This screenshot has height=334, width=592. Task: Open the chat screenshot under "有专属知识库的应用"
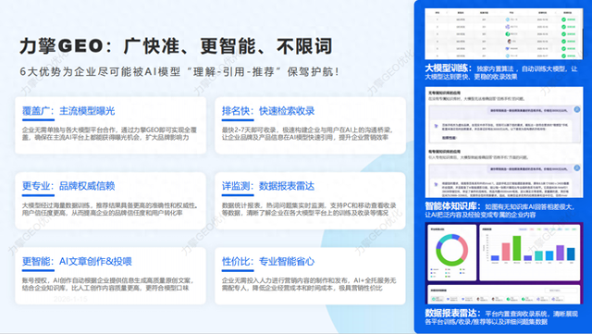pos(505,180)
